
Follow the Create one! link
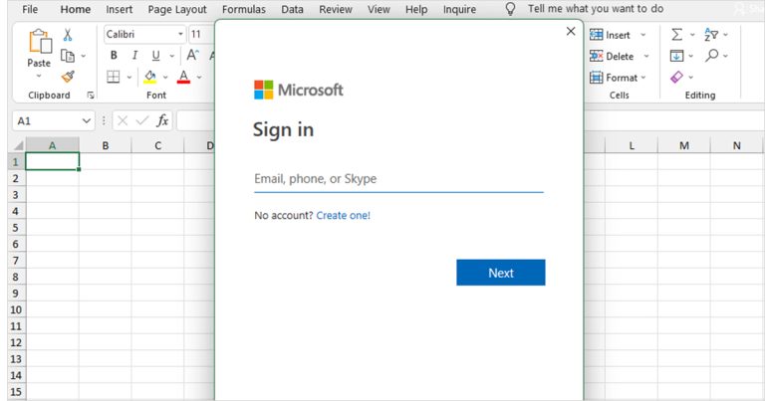pos(343,215)
